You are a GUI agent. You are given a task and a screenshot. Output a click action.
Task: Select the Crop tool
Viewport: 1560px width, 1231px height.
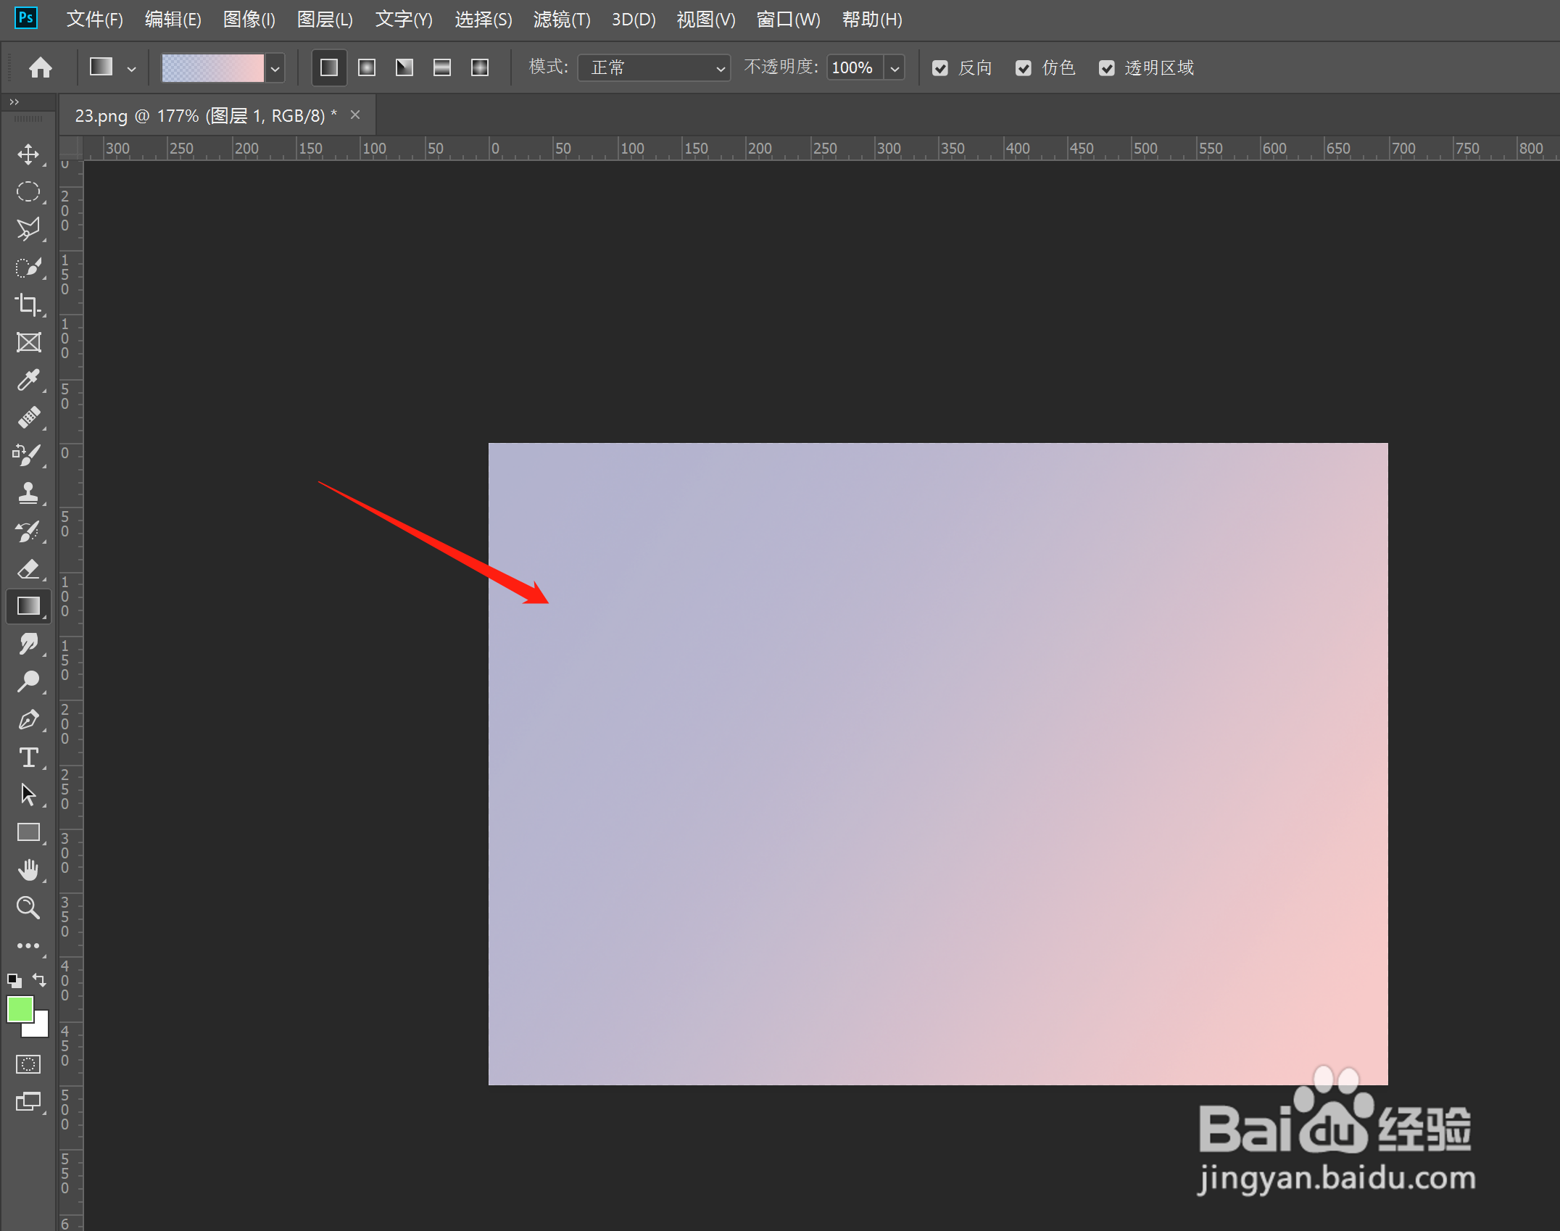click(28, 305)
